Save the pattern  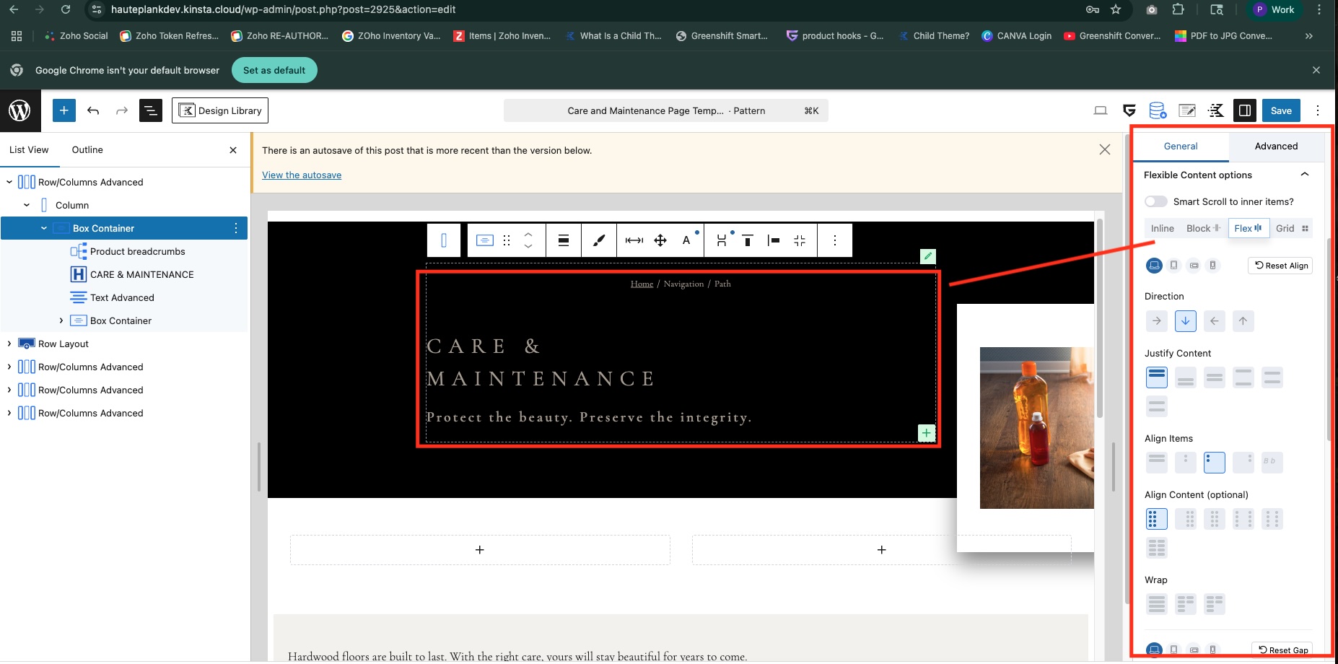click(1281, 110)
